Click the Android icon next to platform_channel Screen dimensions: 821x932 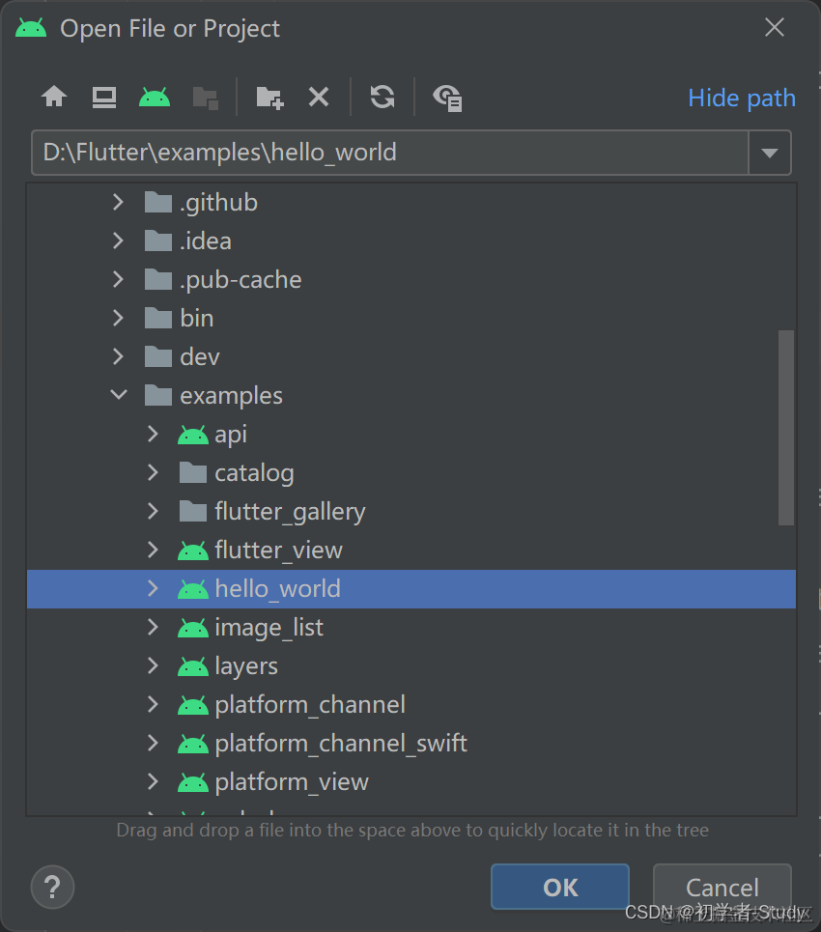[x=192, y=706]
